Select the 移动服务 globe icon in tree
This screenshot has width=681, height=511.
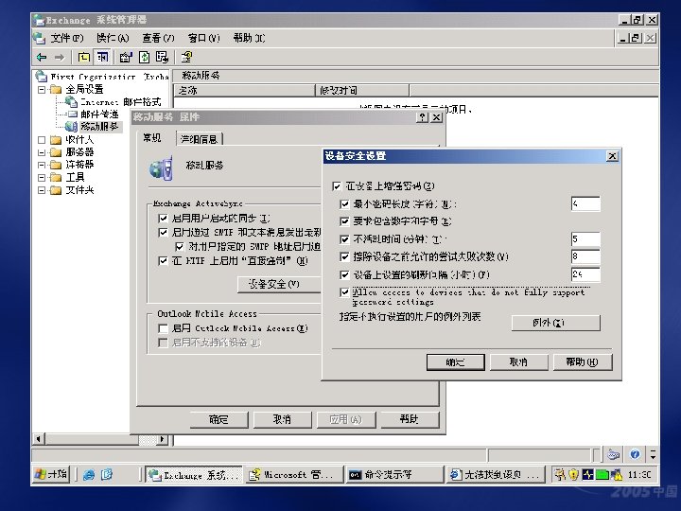pos(71,127)
